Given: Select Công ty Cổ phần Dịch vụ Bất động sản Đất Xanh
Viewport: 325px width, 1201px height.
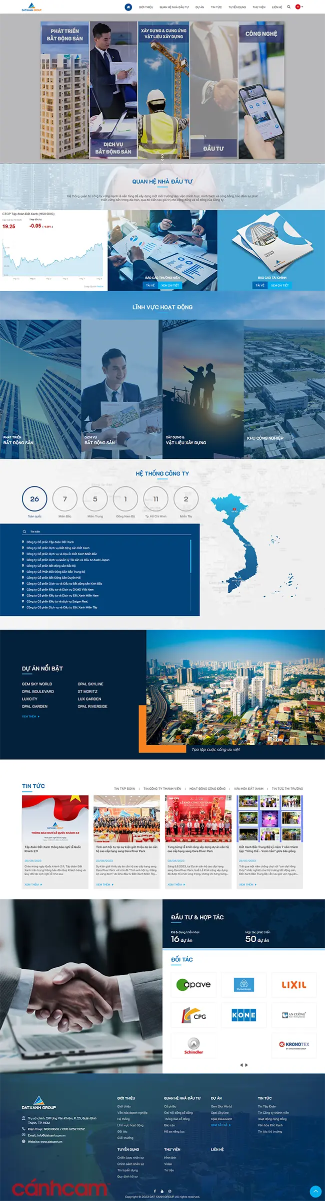Looking at the screenshot, I should (58, 548).
